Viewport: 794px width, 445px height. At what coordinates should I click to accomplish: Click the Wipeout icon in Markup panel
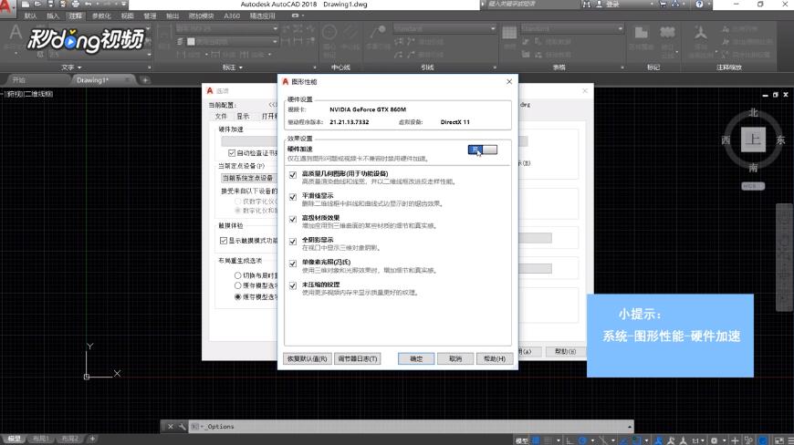[x=641, y=33]
